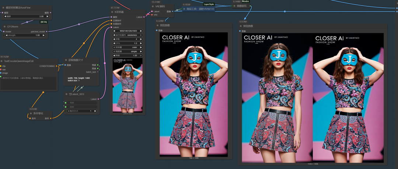Click the 30.162秒 timing label
This screenshot has width=398, height=169.
(x=4, y=57)
